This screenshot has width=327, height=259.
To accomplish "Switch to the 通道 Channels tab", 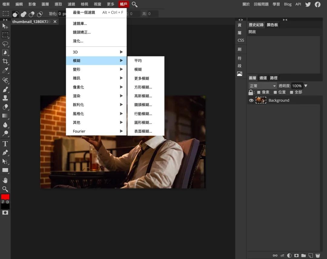I will 263,78.
